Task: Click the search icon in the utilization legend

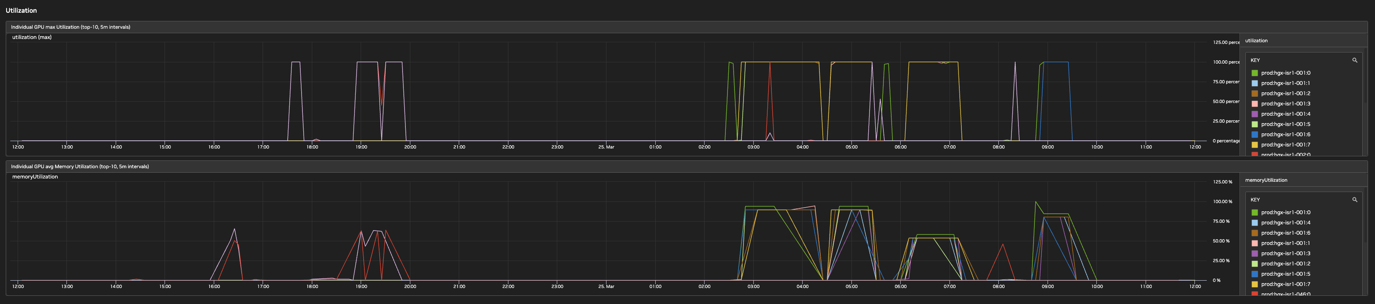Action: (x=1354, y=60)
